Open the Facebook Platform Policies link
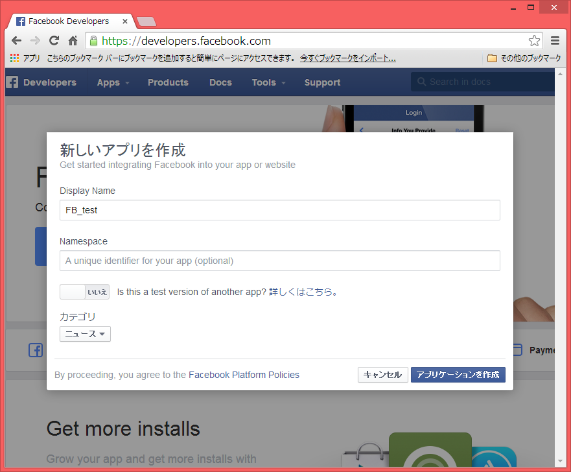 coord(244,375)
